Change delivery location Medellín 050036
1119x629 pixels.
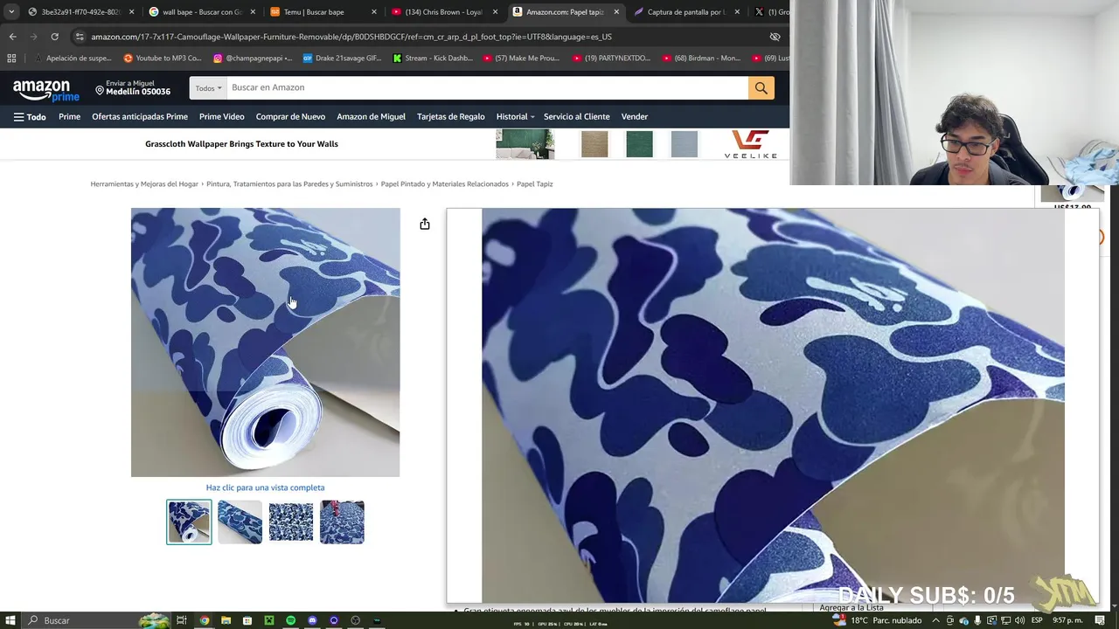(133, 87)
